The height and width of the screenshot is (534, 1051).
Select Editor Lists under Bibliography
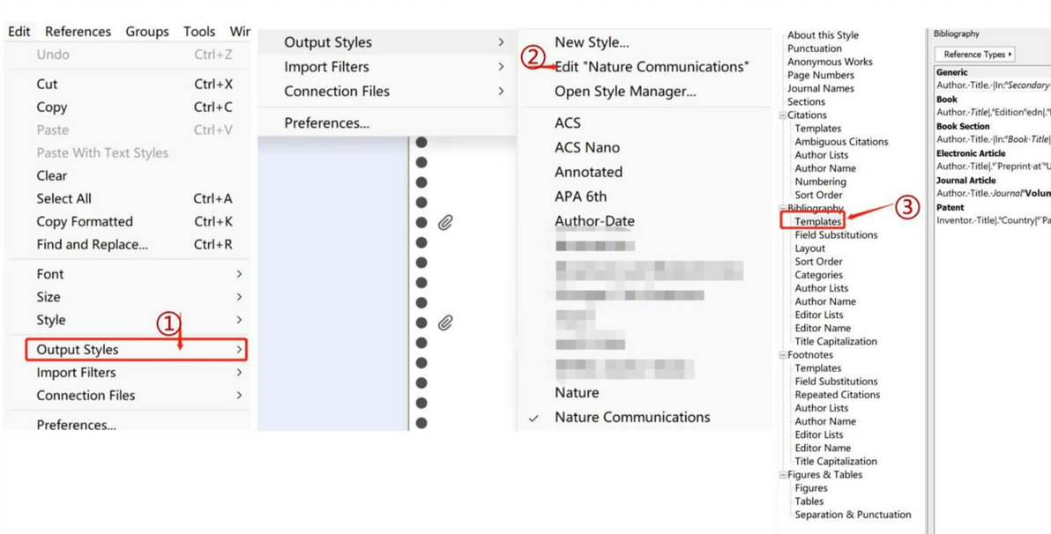(819, 315)
